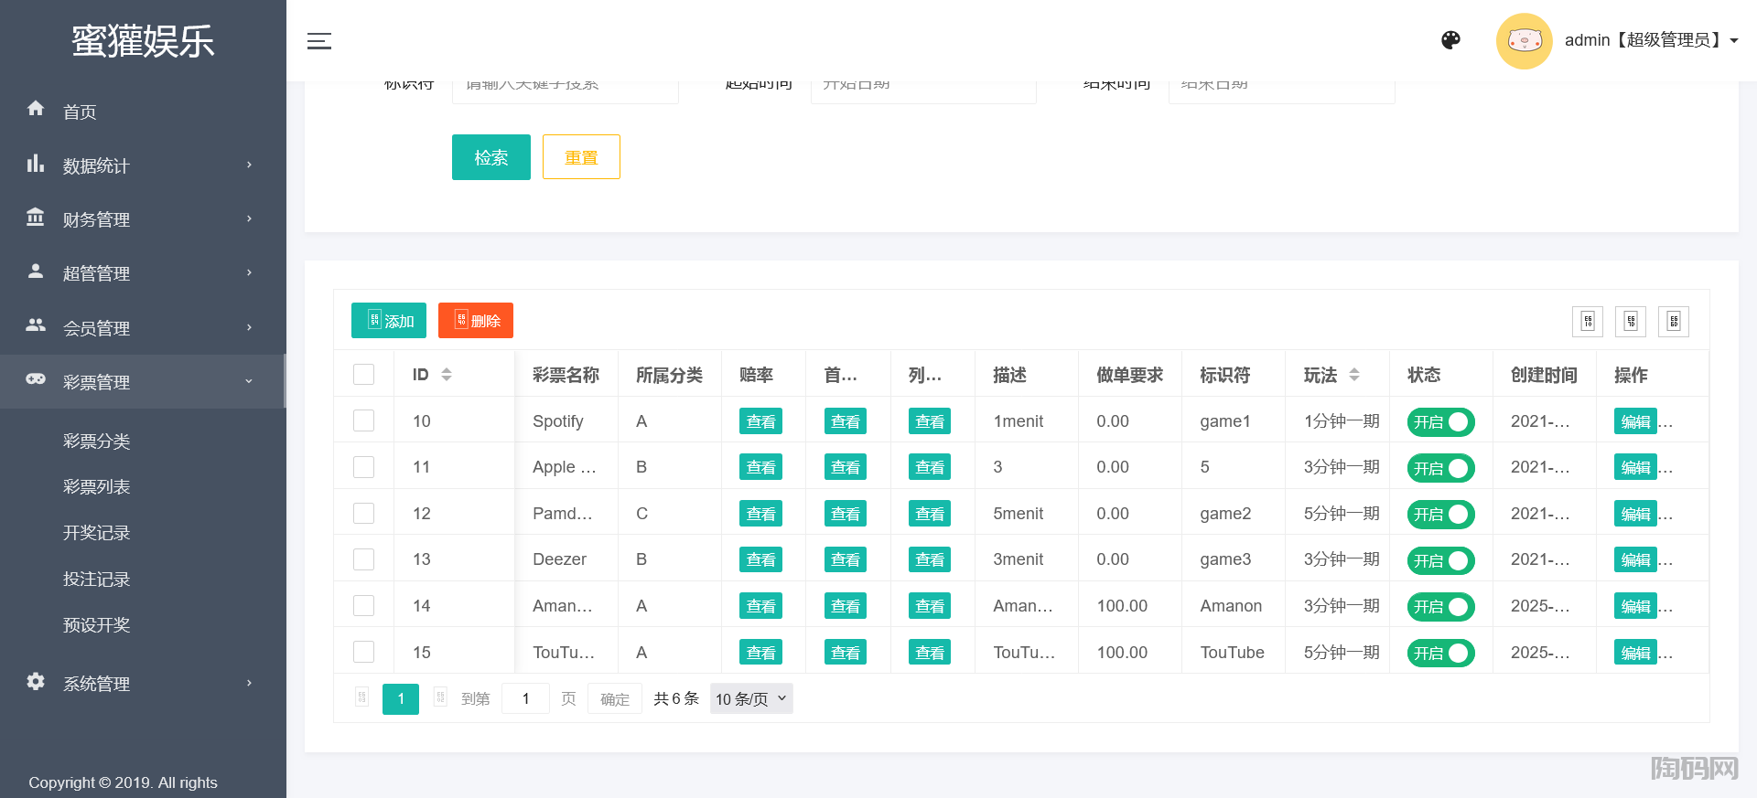Open the color theme palette icon
This screenshot has width=1757, height=798.
click(x=1450, y=40)
